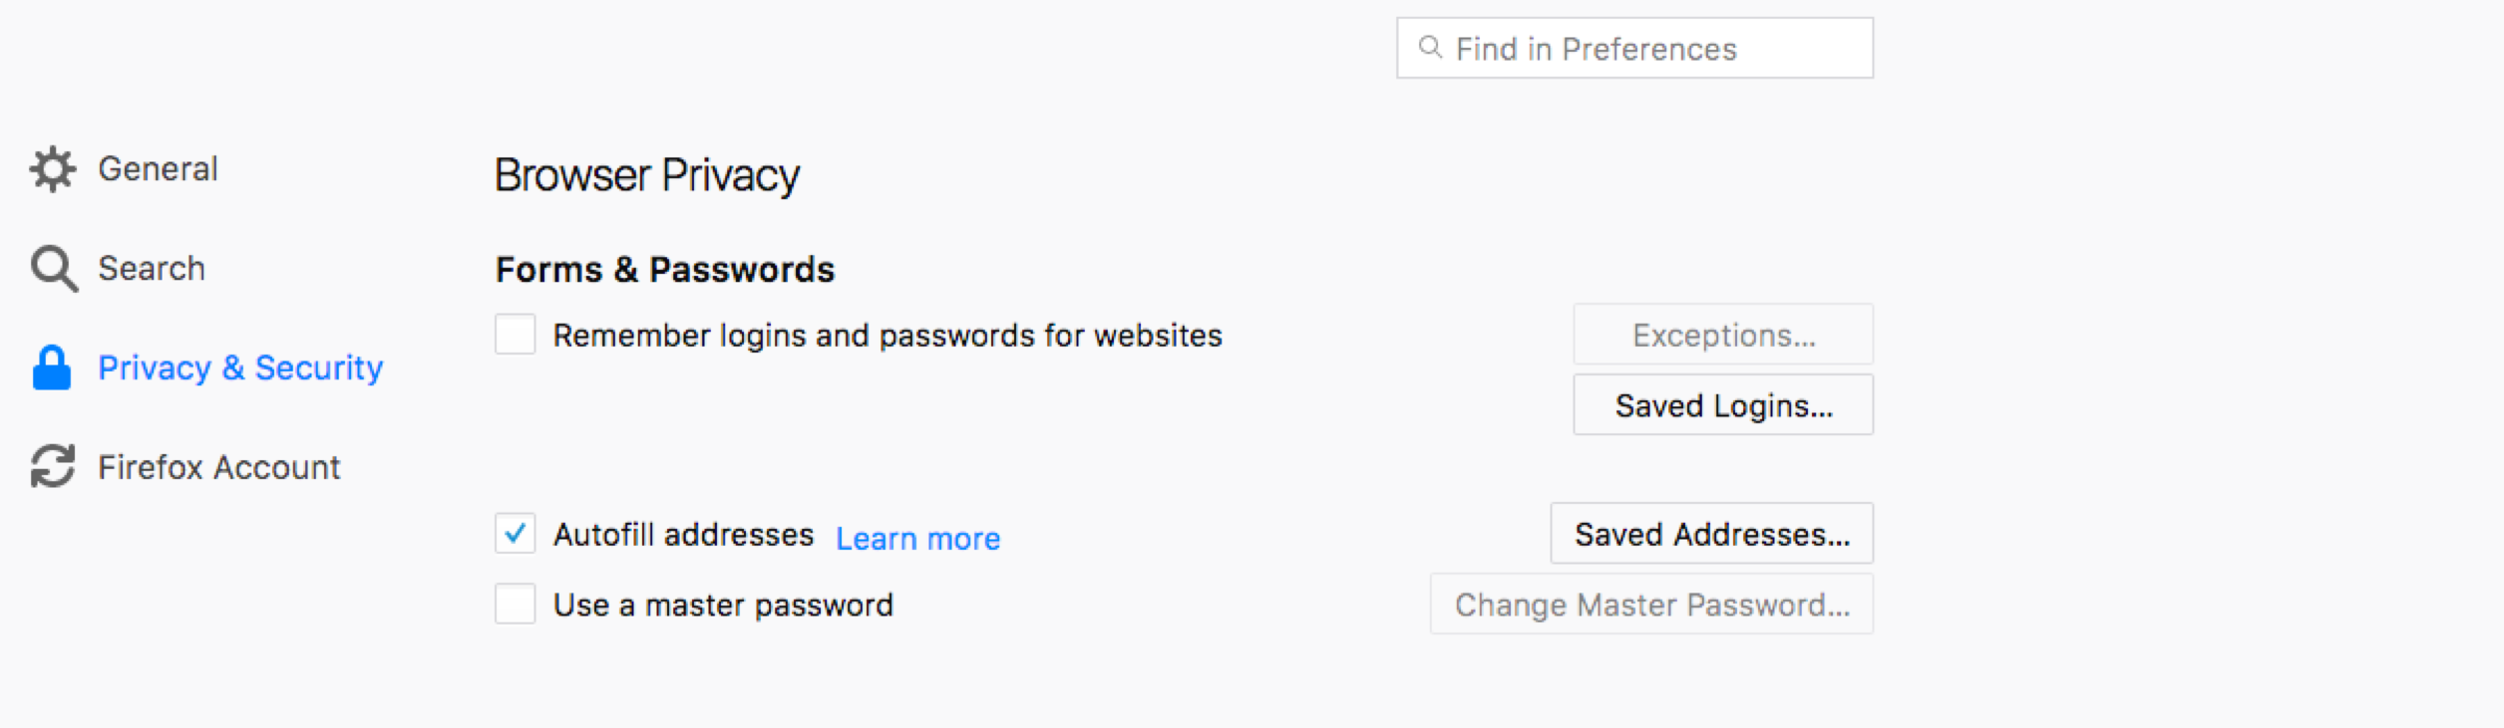Click the Privacy & Security lock icon
This screenshot has width=2504, height=728.
tap(52, 367)
